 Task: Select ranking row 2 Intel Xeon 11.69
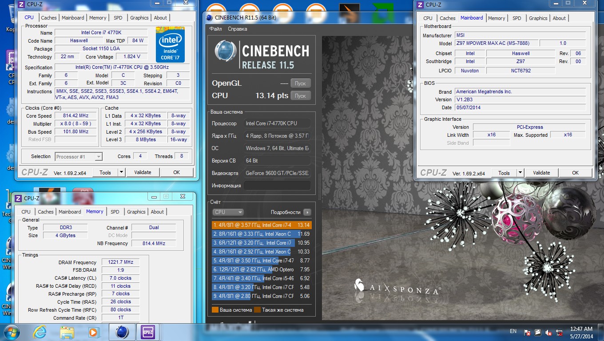coord(262,234)
